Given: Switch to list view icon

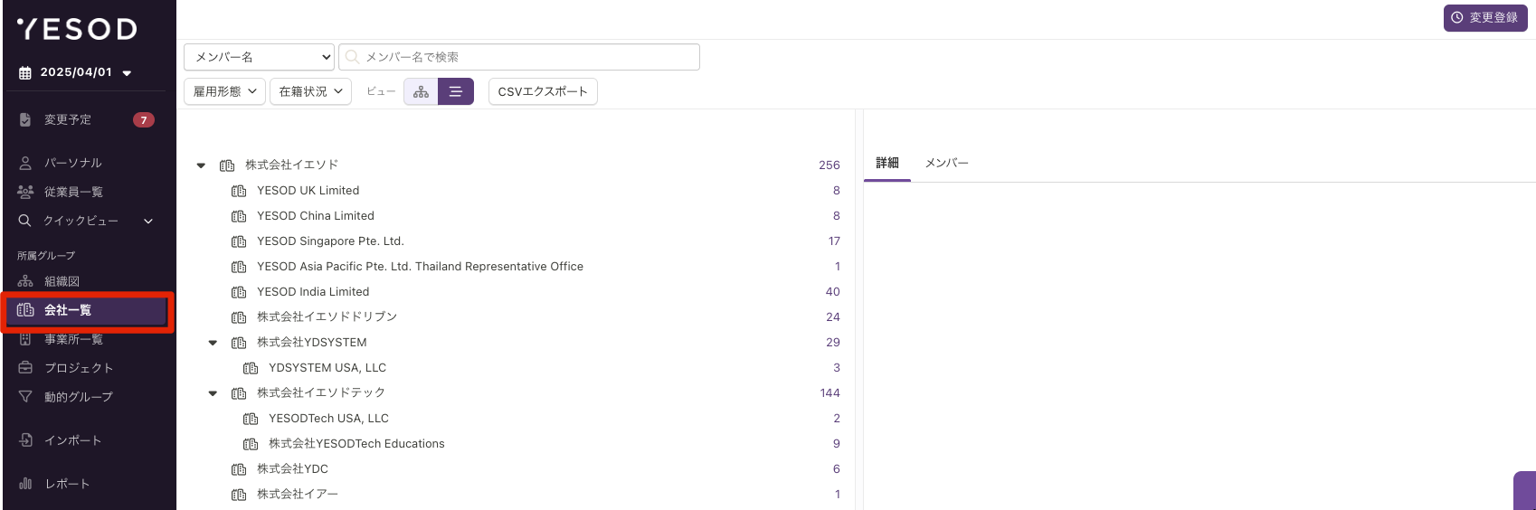Looking at the screenshot, I should (456, 91).
